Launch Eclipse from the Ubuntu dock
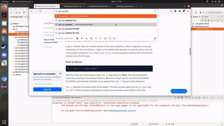Image resolution: width=224 pixels, height=126 pixels. (4, 87)
